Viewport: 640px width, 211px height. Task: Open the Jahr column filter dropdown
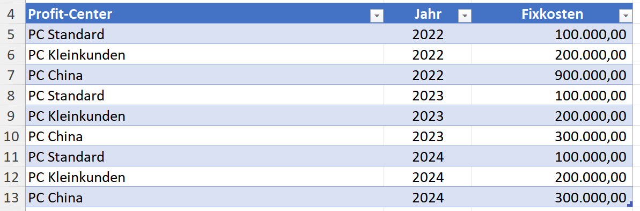click(x=465, y=16)
